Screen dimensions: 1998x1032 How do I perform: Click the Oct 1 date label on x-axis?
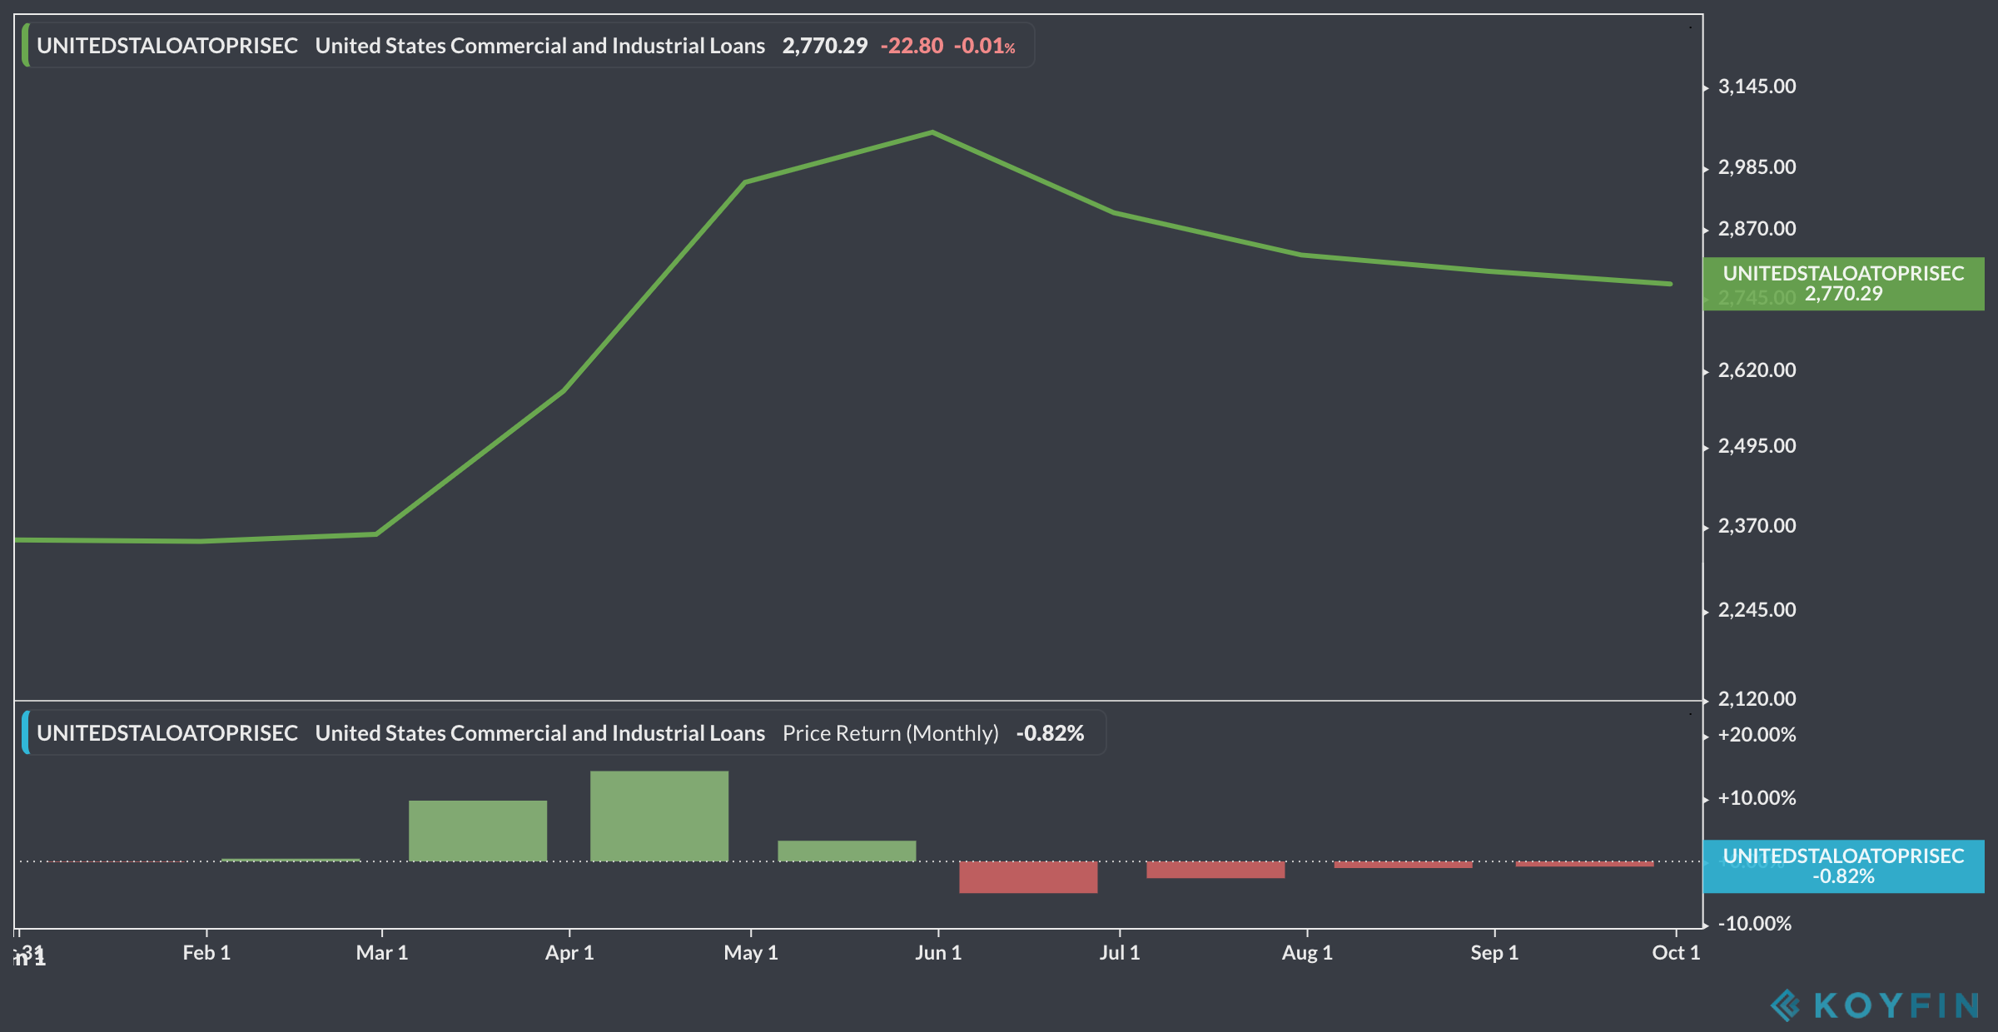tap(1675, 953)
